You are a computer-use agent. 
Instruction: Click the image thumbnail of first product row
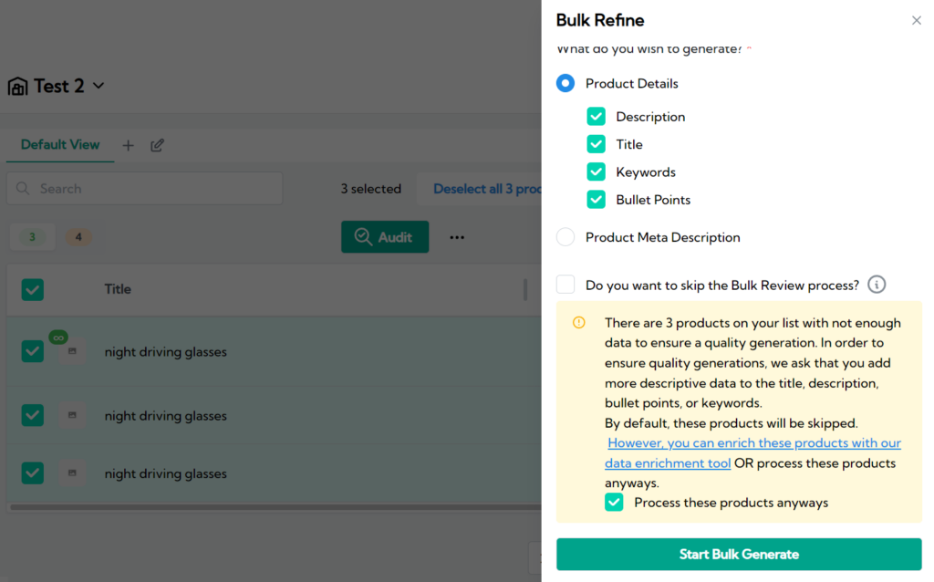[x=72, y=352]
